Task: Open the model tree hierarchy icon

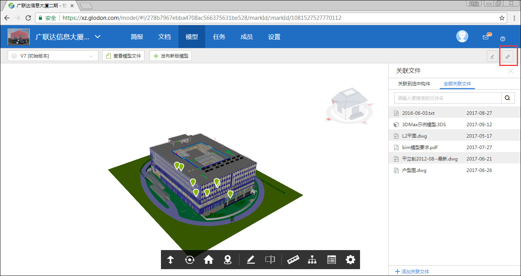Action: point(312,260)
